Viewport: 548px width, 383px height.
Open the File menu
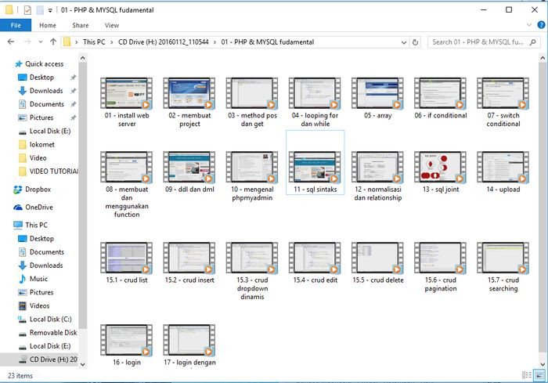pos(15,25)
